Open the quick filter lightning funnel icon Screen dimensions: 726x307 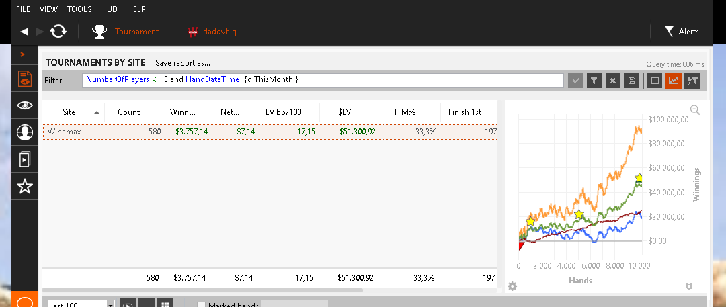(692, 81)
